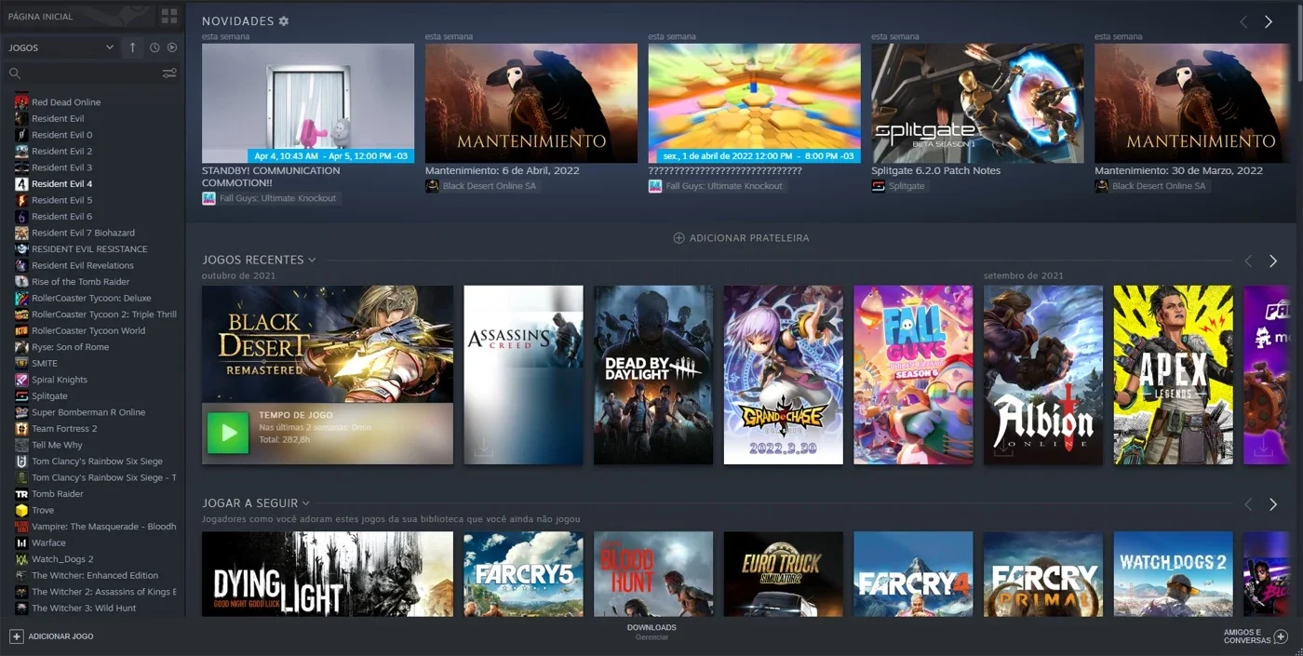The image size is (1303, 656).
Task: Go to previous Novidades page arrow
Action: coord(1243,21)
